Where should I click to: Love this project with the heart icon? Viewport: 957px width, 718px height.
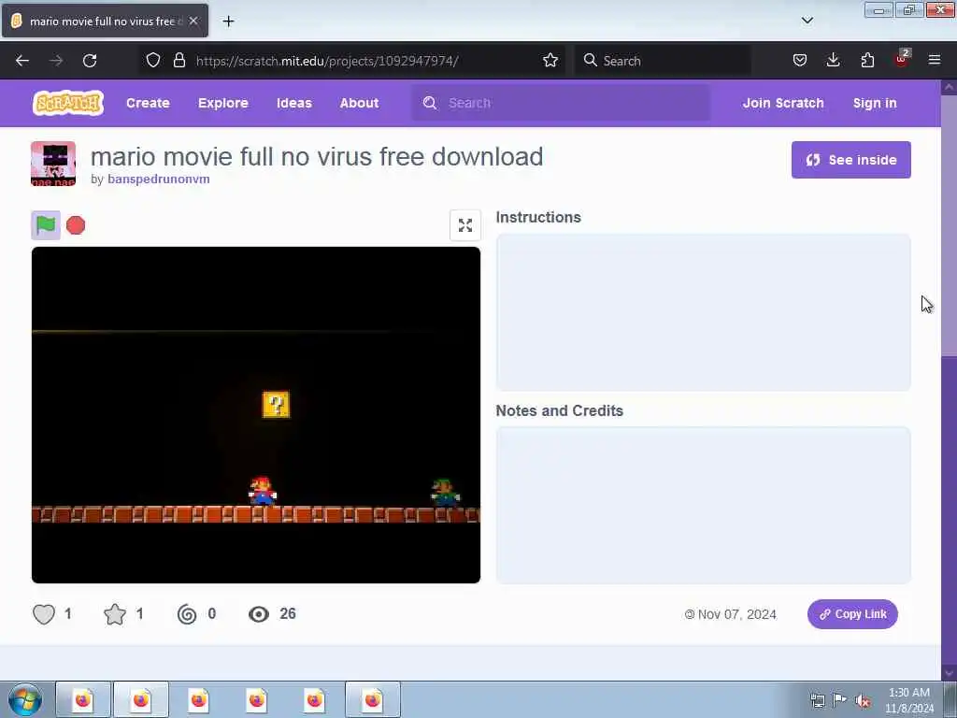tap(44, 613)
